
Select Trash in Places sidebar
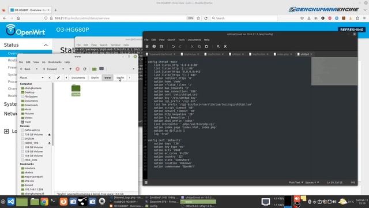(x=28, y=122)
